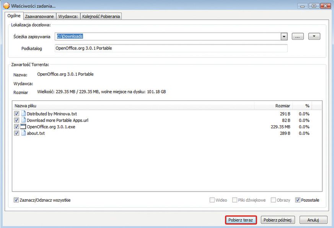Select file name Distributed by Mininova.txt
334x228 pixels.
pyautogui.click(x=52, y=114)
